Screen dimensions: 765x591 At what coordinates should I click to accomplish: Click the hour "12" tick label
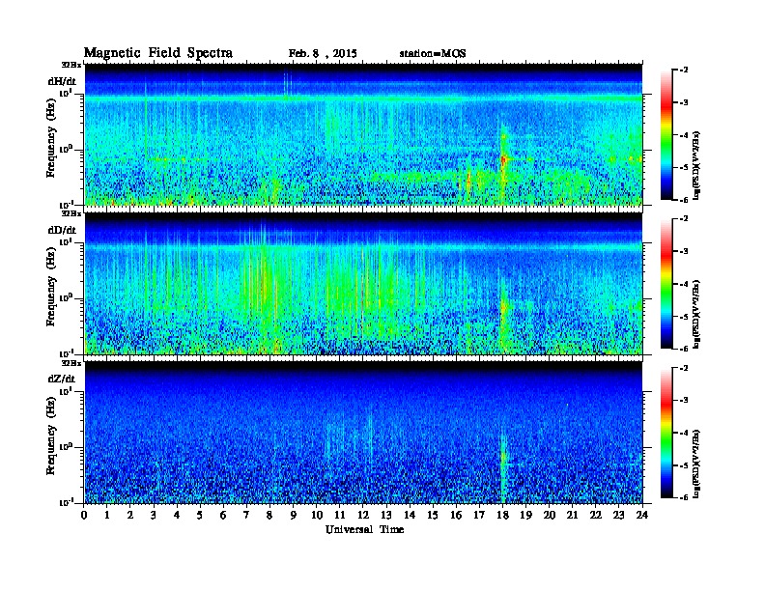[363, 516]
